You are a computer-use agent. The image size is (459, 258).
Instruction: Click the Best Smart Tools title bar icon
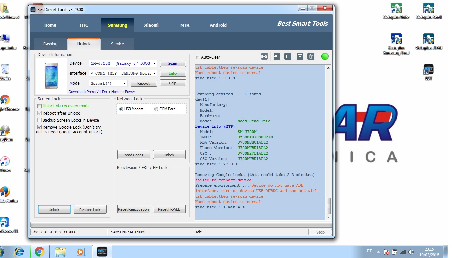33,9
